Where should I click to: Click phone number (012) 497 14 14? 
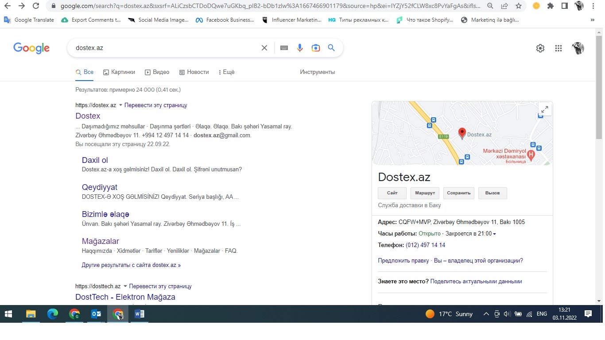pyautogui.click(x=425, y=245)
